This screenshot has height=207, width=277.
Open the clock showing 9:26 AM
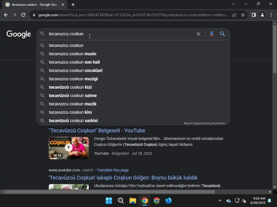pos(258,201)
